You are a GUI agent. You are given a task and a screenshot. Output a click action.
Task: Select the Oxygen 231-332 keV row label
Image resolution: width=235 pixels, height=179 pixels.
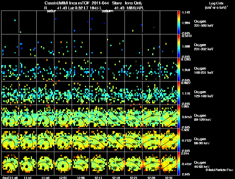click(x=204, y=47)
